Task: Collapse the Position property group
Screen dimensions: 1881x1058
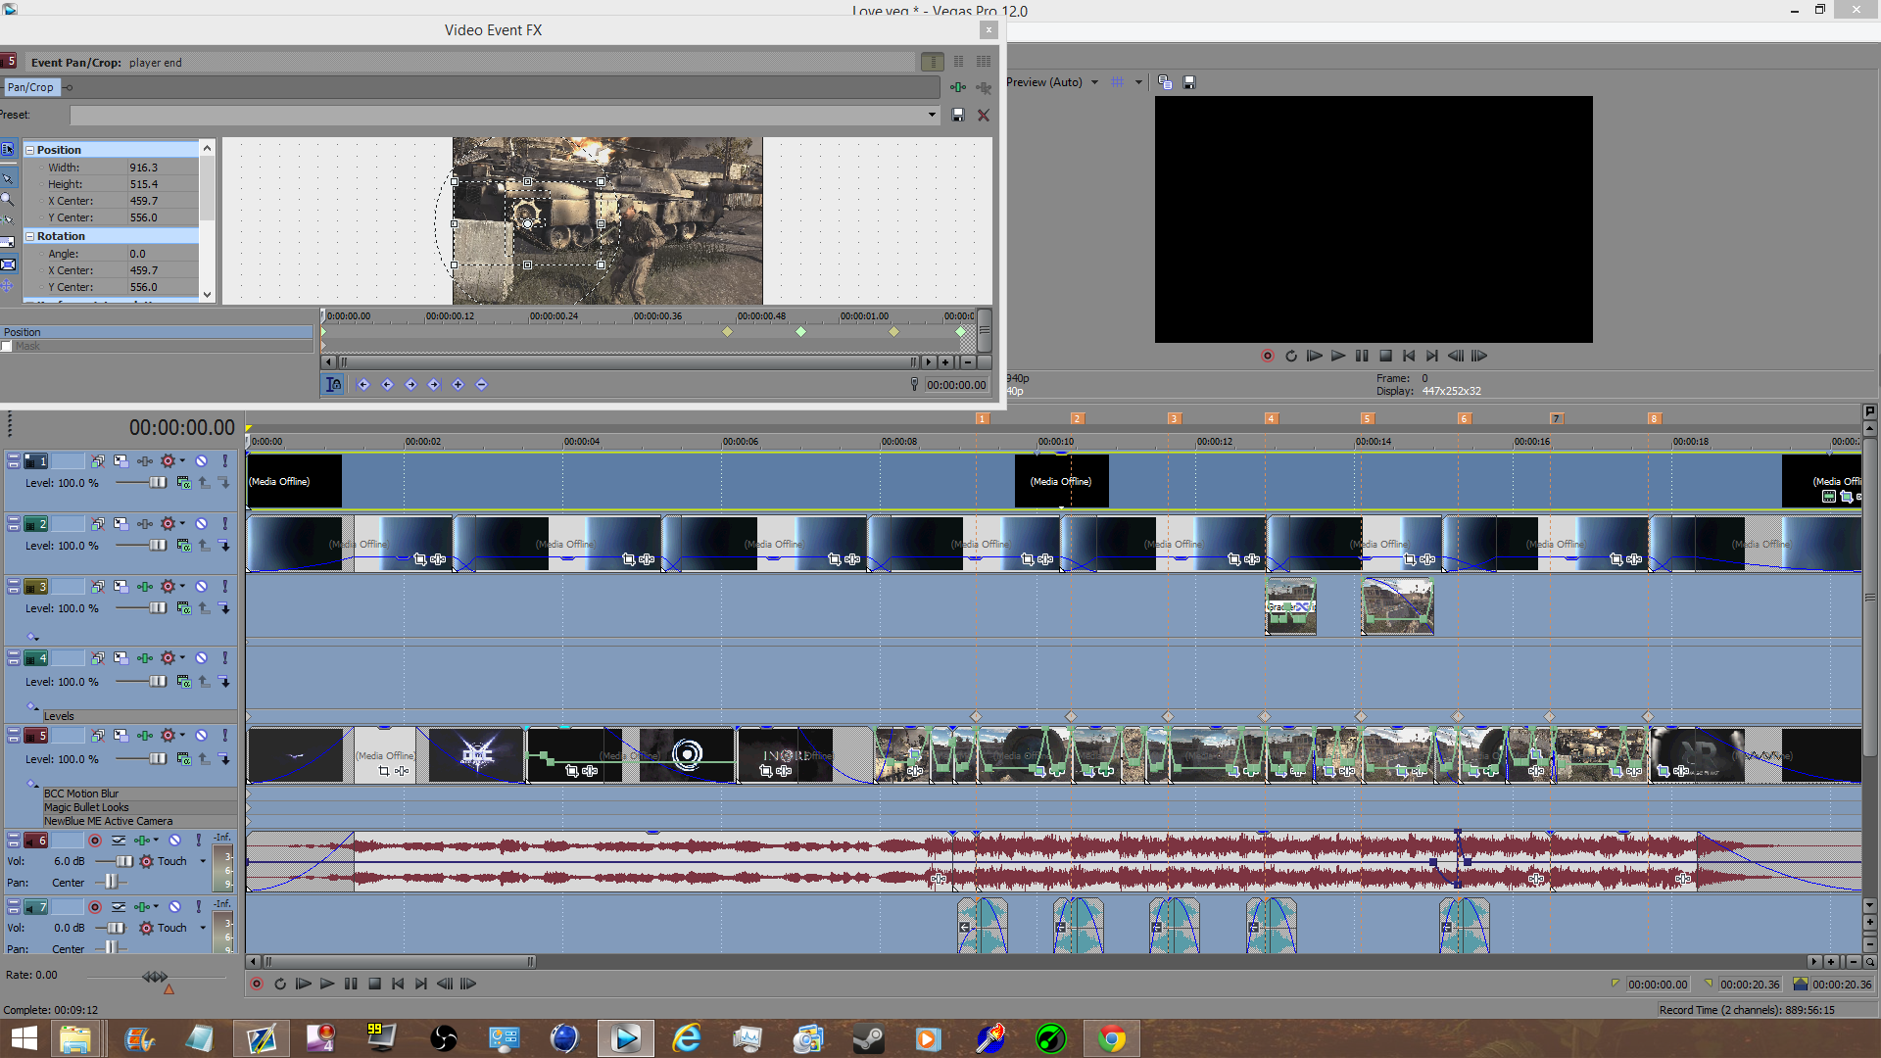Action: tap(30, 151)
